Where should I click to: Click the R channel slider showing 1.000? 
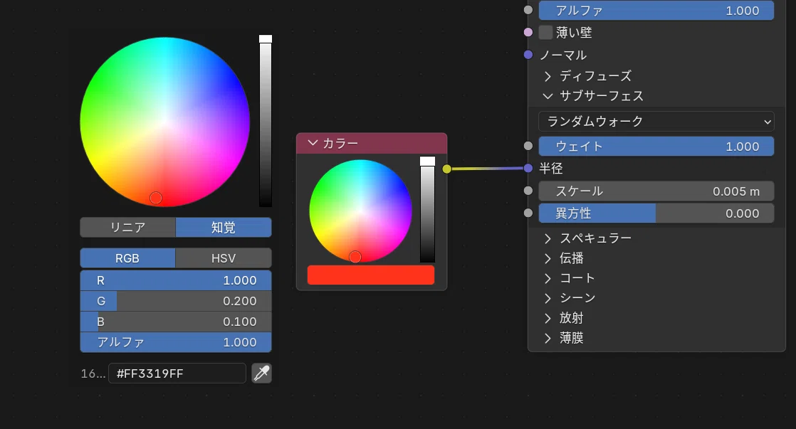pyautogui.click(x=176, y=280)
